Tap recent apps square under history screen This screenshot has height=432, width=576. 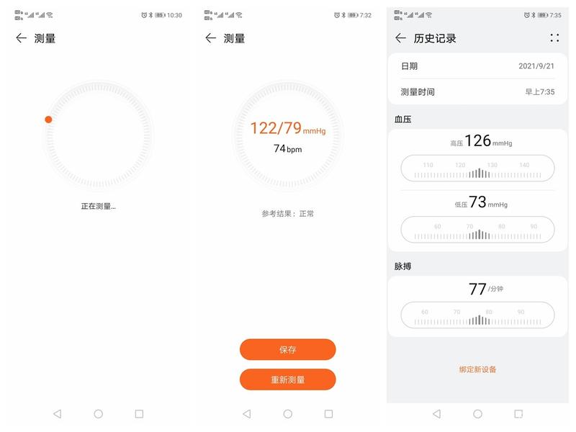pos(518,414)
